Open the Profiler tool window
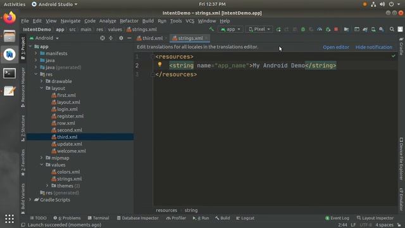The width and height of the screenshot is (405, 228). pos(176,218)
